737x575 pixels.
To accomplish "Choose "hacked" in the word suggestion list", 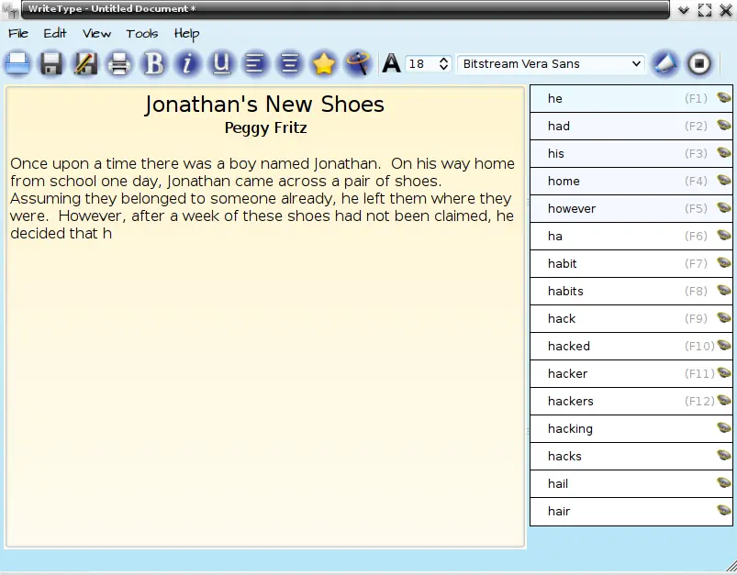I will (x=631, y=347).
